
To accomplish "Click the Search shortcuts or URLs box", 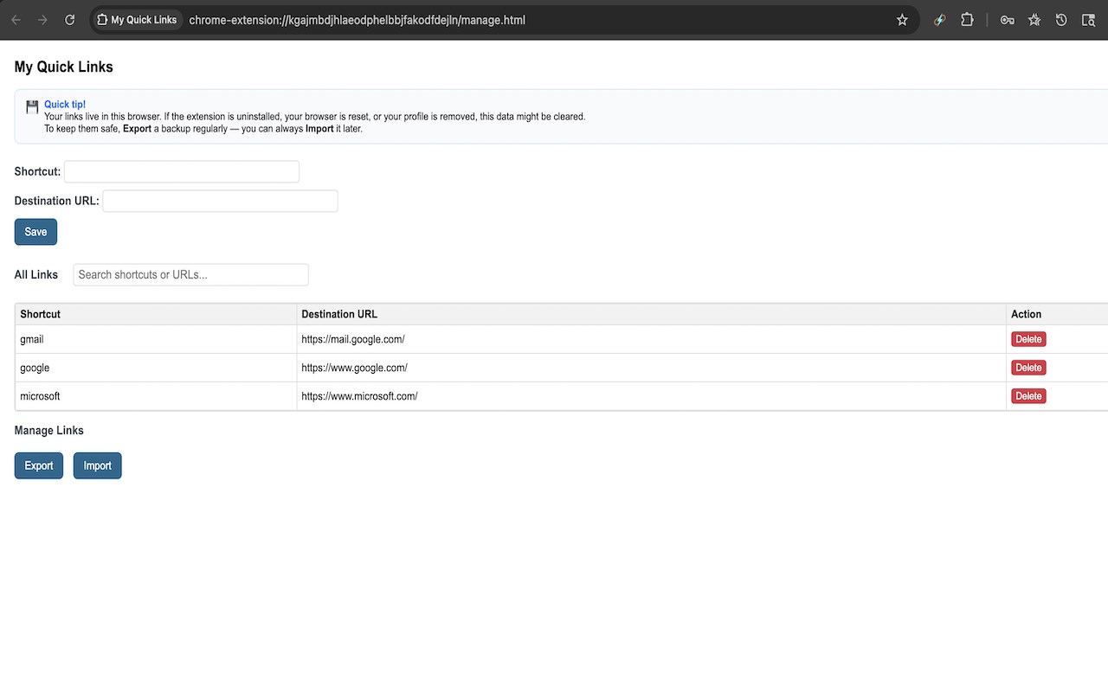I will 190,274.
